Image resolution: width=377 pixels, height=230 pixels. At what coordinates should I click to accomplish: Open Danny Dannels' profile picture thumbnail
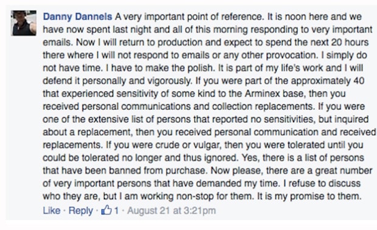point(24,23)
